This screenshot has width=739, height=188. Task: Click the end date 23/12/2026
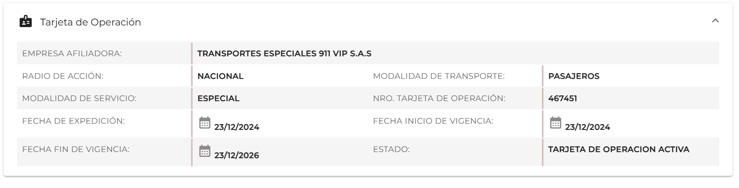(x=236, y=155)
